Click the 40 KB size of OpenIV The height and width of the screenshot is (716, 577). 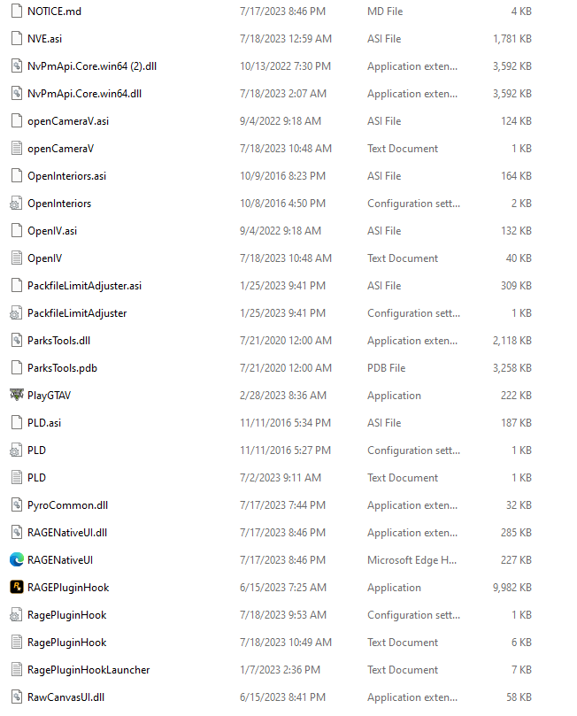point(519,258)
